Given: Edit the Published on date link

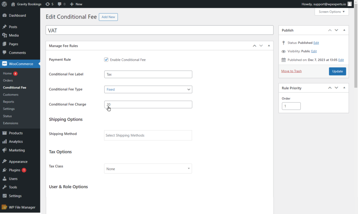Looking at the screenshot, I should 341,60.
